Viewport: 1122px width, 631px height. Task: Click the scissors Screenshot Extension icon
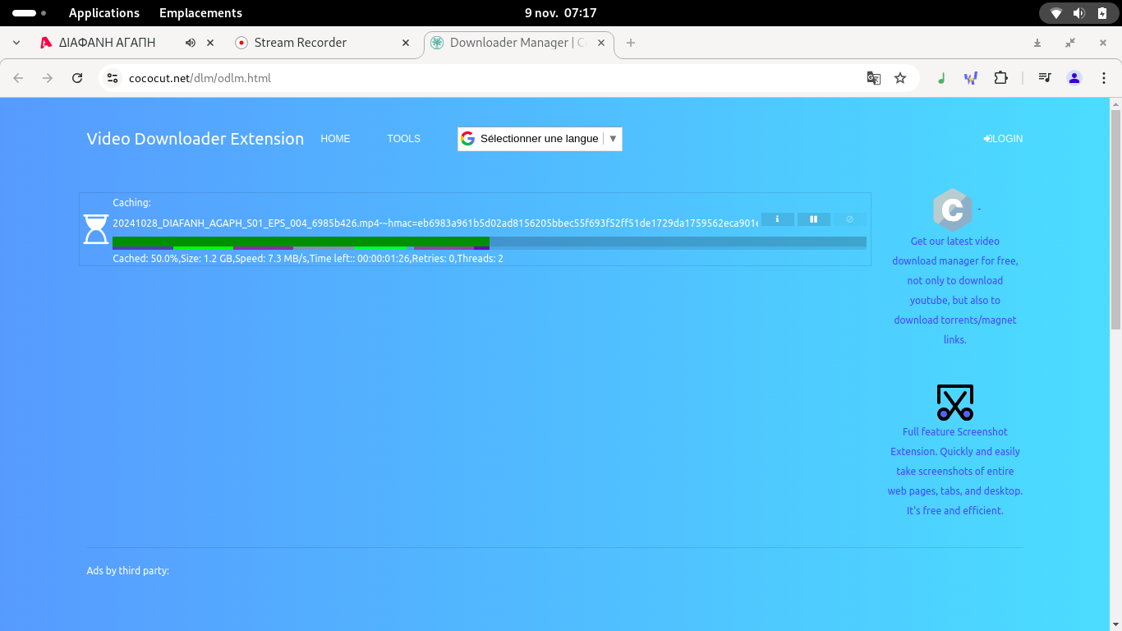[x=954, y=403]
